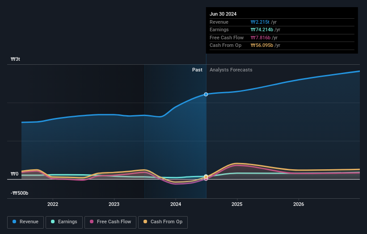The width and height of the screenshot is (367, 234).
Task: Click the 2023 x-axis label
Action: tap(114, 205)
